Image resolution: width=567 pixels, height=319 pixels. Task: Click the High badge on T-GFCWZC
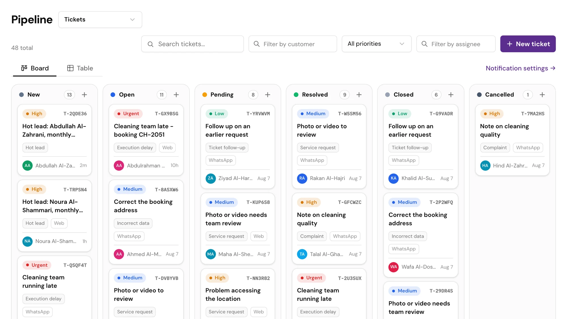(x=309, y=202)
